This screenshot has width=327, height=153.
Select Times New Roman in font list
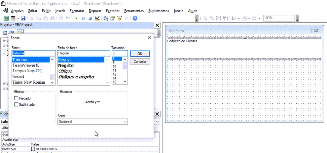coord(29,82)
